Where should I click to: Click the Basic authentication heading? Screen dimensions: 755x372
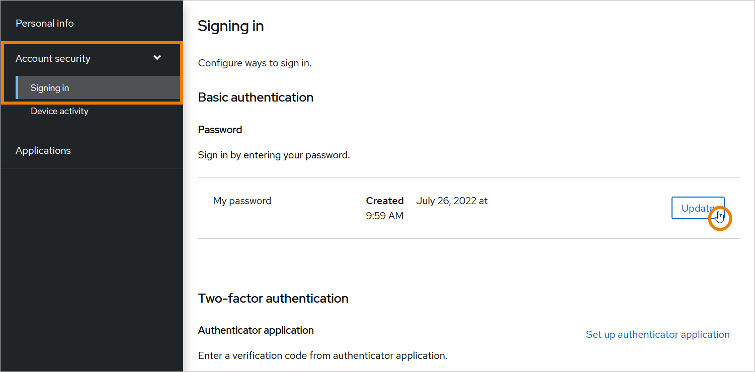tap(256, 97)
